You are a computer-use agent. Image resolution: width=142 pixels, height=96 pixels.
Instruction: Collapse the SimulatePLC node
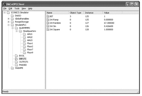(x=8, y=25)
